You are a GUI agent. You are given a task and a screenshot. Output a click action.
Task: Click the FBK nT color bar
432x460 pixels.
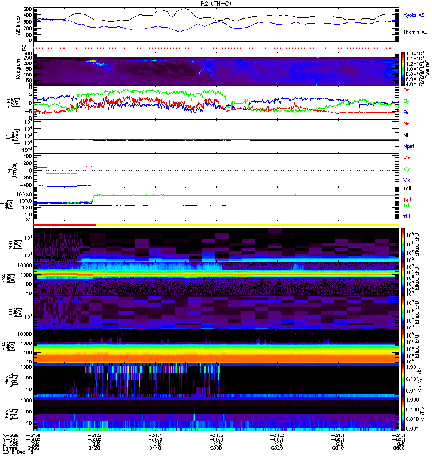[x=403, y=413]
